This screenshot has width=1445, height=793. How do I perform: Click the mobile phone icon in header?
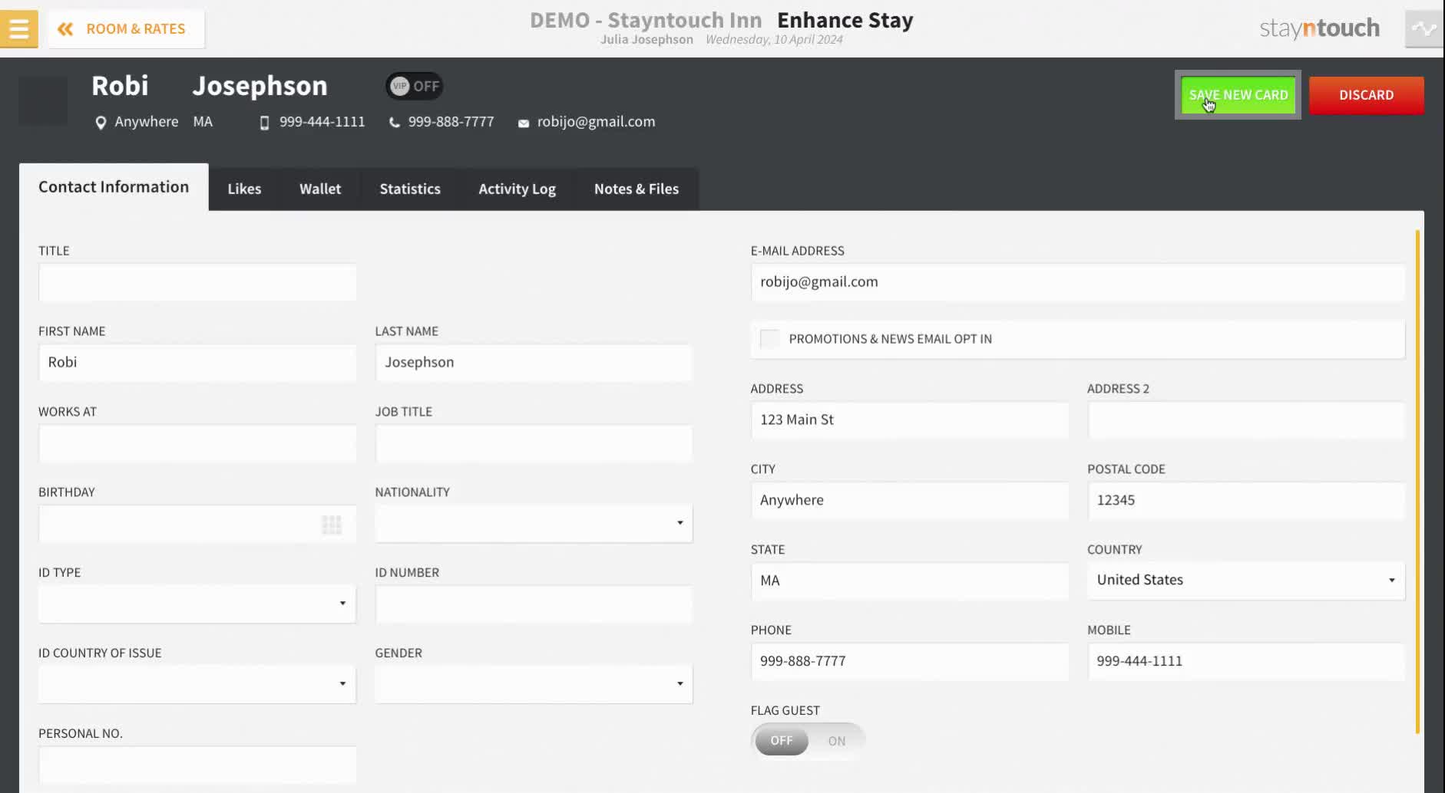(264, 123)
